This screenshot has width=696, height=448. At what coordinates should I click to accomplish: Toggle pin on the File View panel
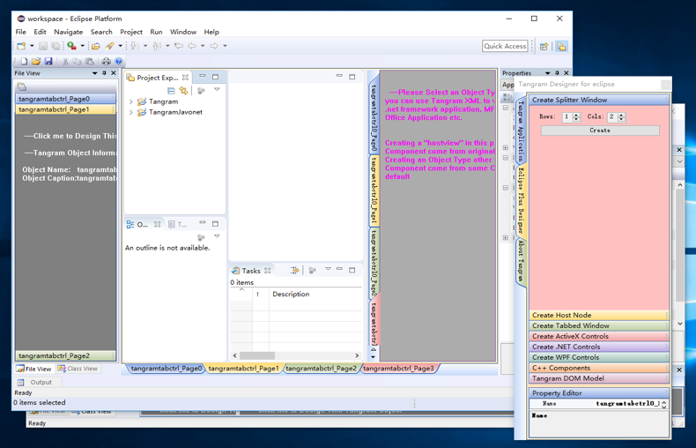pos(104,73)
